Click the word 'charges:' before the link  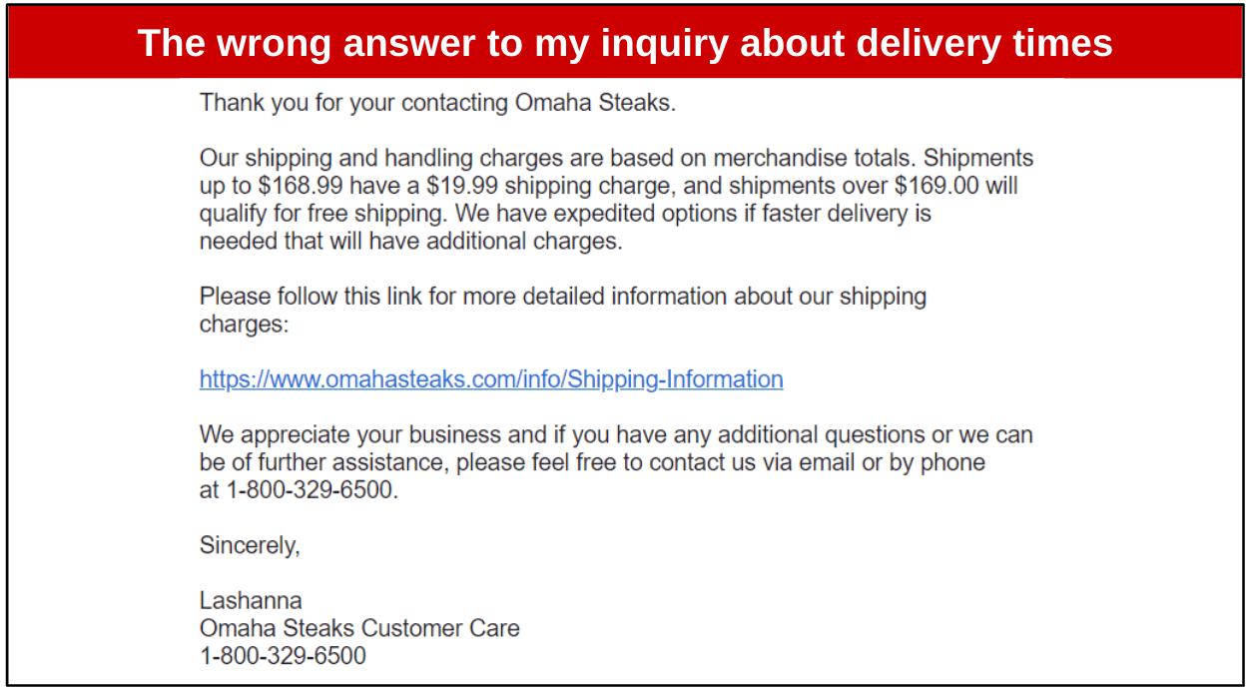244,325
